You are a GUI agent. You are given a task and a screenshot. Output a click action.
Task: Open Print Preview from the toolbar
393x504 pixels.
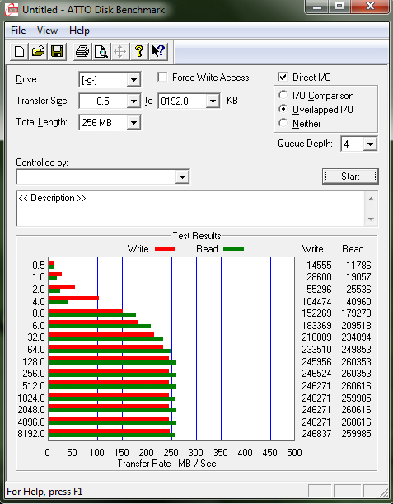(101, 51)
